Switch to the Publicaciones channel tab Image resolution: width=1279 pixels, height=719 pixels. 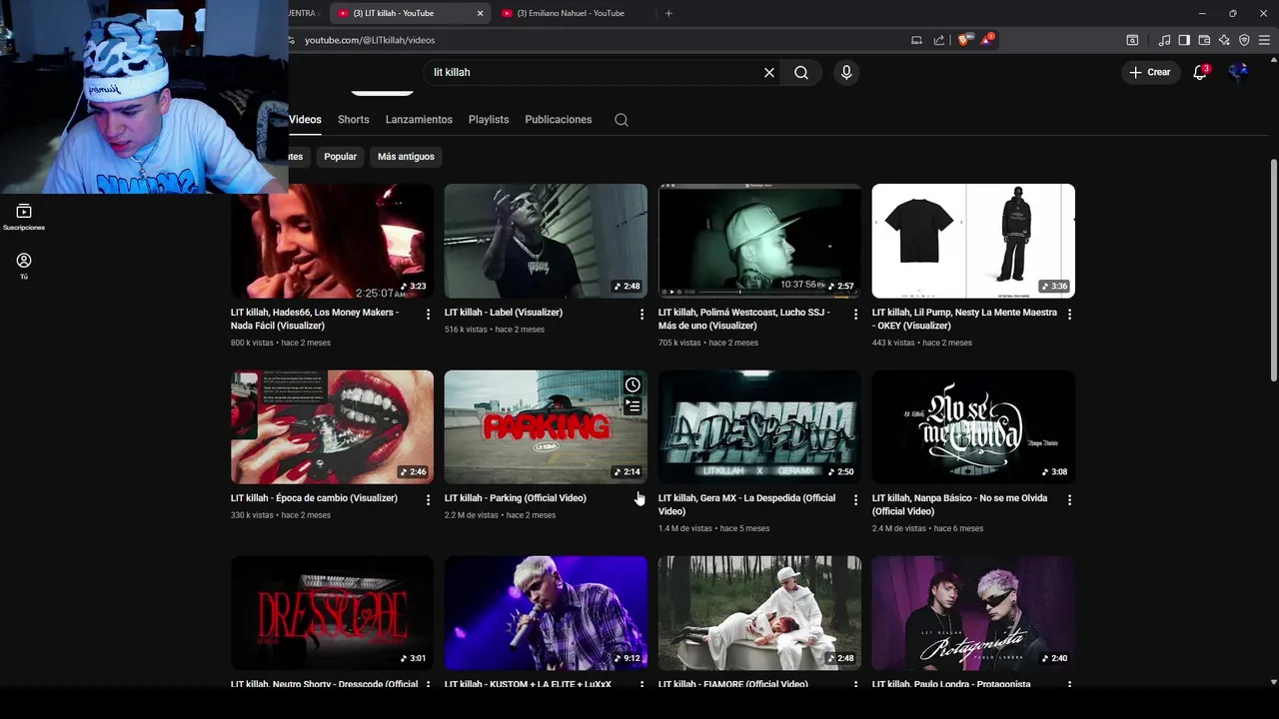559,120
